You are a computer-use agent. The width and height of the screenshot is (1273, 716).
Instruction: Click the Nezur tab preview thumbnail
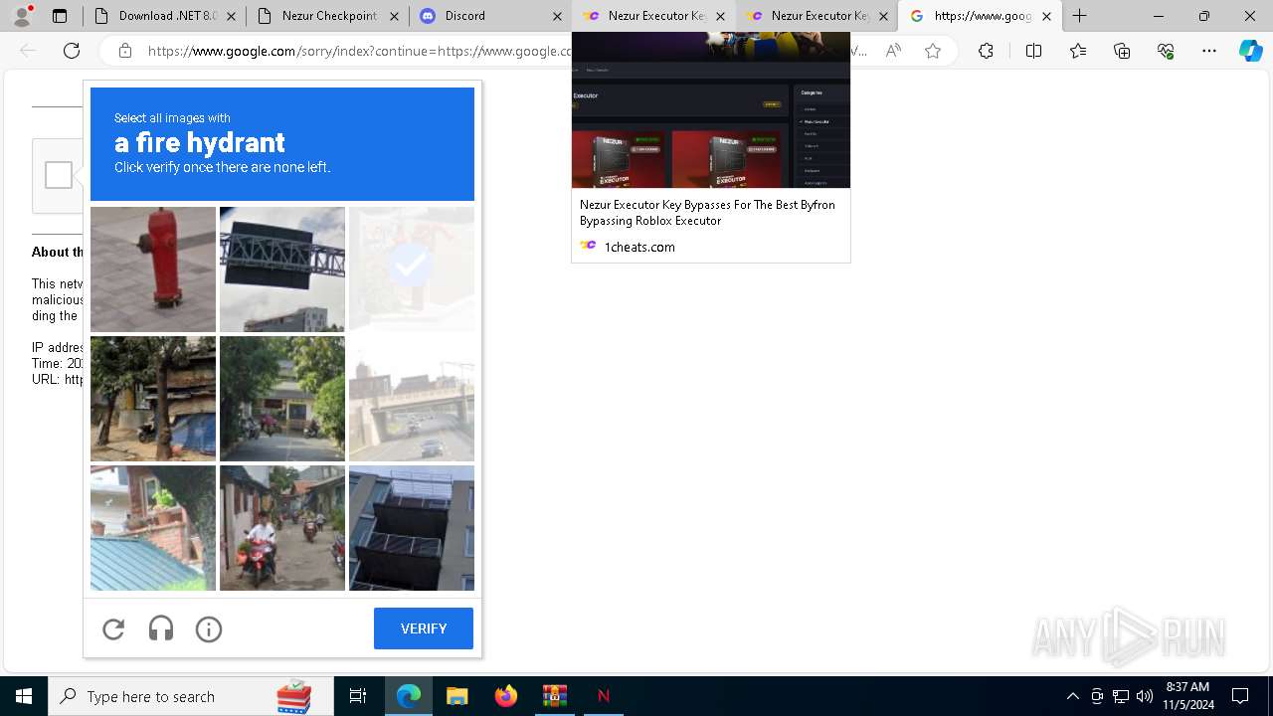[x=711, y=109]
